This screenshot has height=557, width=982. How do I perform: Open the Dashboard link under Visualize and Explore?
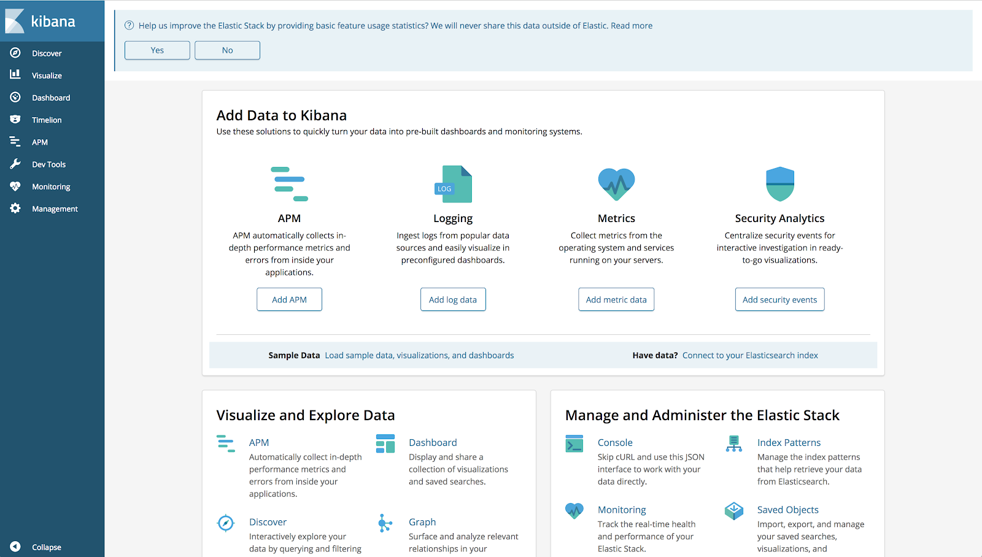click(433, 442)
